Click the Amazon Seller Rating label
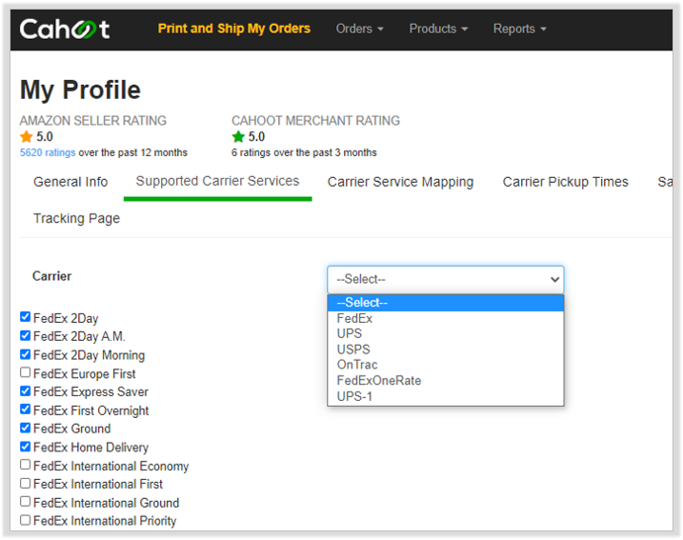Image resolution: width=683 pixels, height=540 pixels. pos(92,121)
